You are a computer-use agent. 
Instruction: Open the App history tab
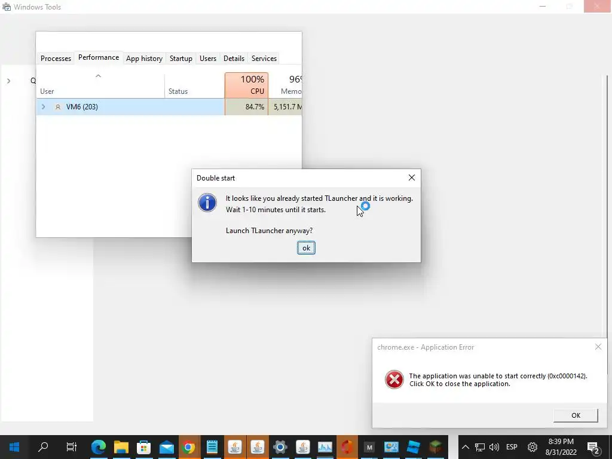click(145, 58)
